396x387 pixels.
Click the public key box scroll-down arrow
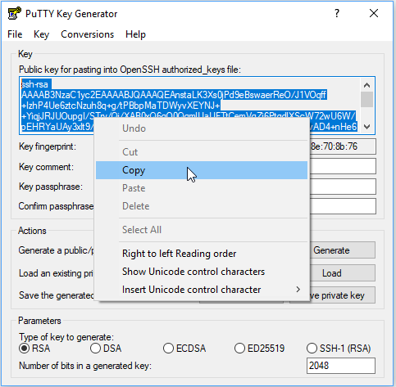coord(366,127)
